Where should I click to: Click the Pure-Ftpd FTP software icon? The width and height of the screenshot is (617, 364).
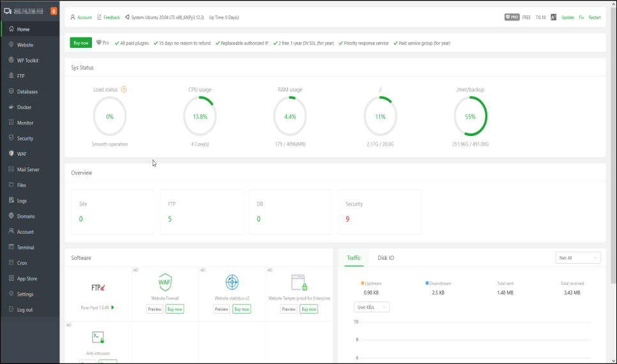point(98,287)
